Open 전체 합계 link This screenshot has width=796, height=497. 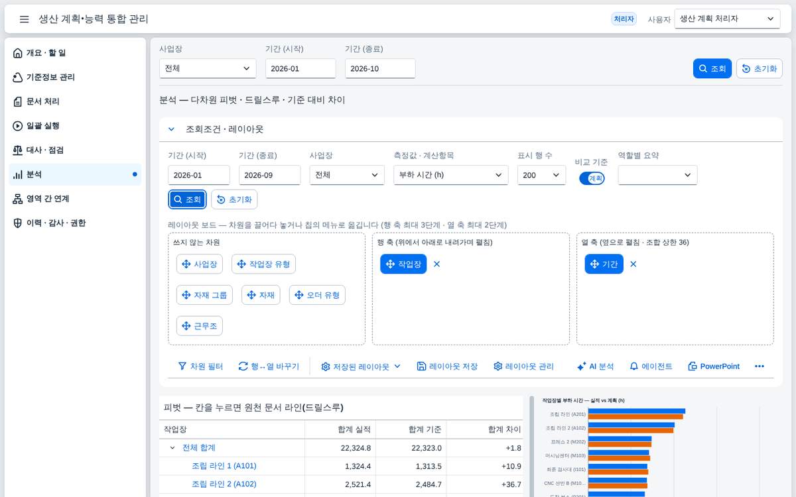click(x=199, y=448)
